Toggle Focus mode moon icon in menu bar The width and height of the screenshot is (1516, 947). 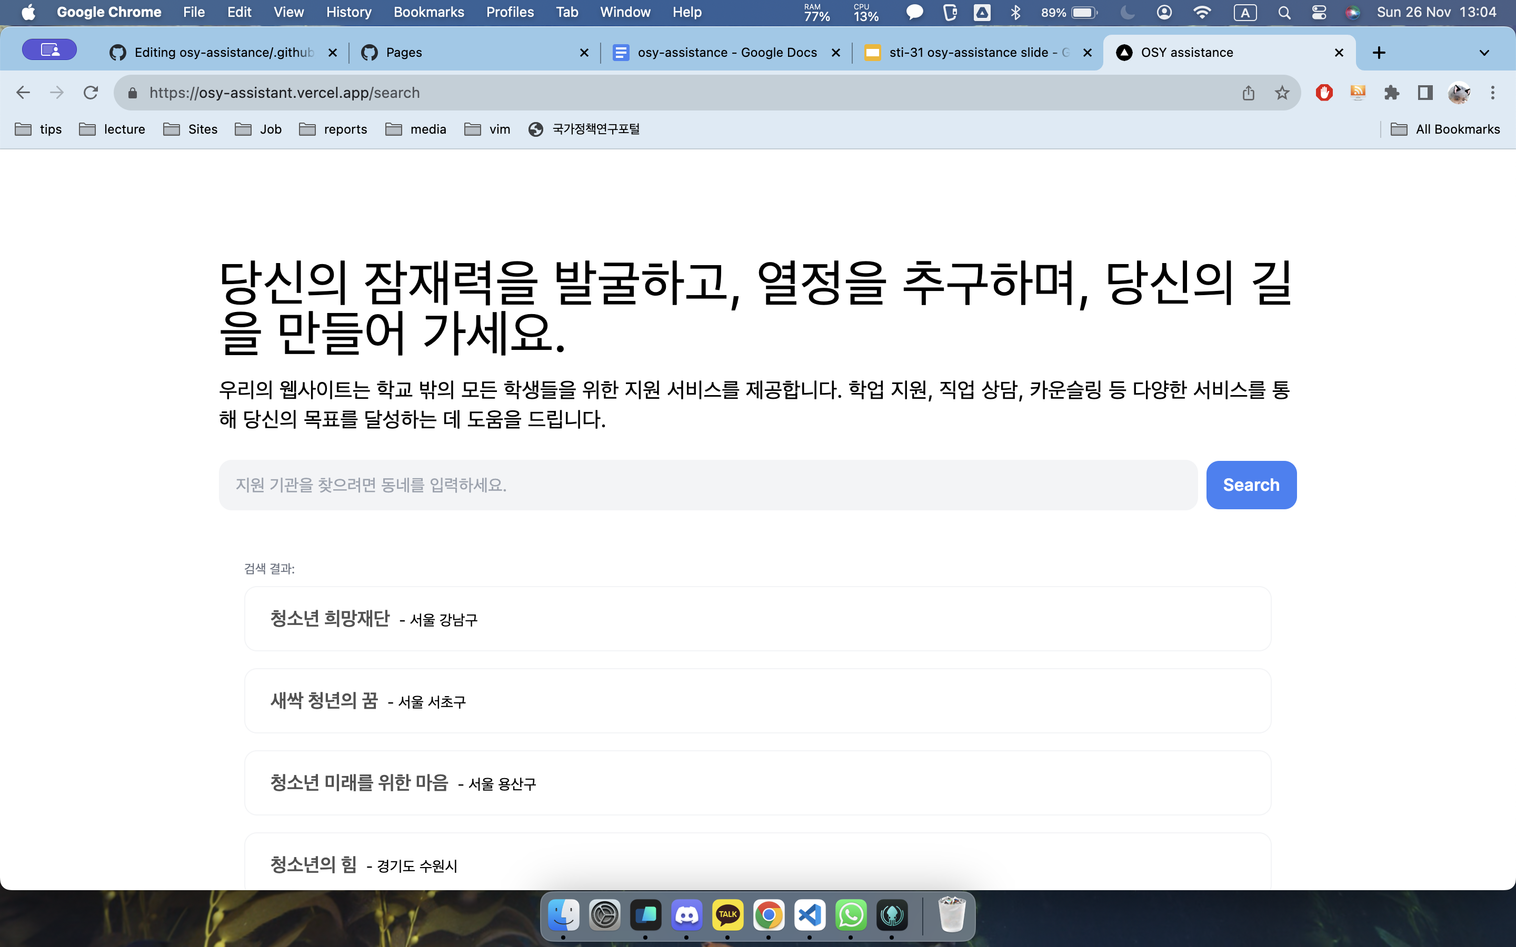point(1127,13)
